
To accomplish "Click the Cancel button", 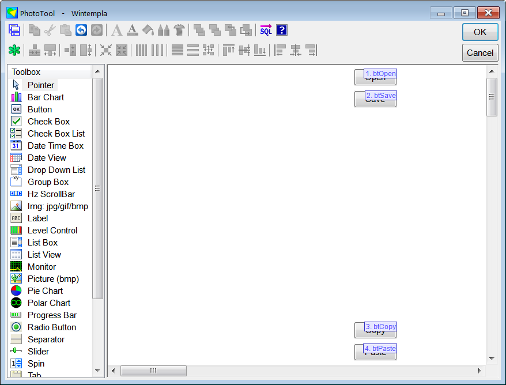I will coord(480,52).
